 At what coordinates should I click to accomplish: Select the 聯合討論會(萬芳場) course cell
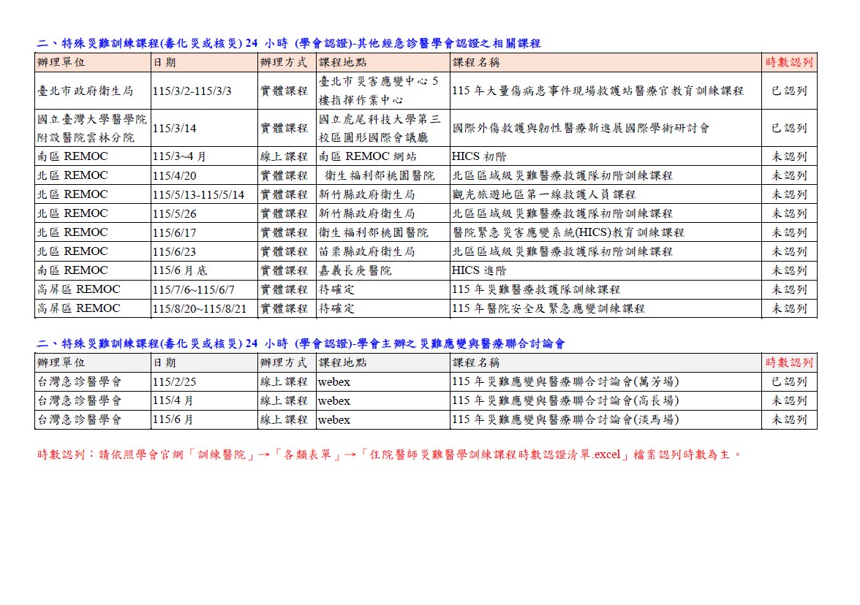[x=565, y=381]
